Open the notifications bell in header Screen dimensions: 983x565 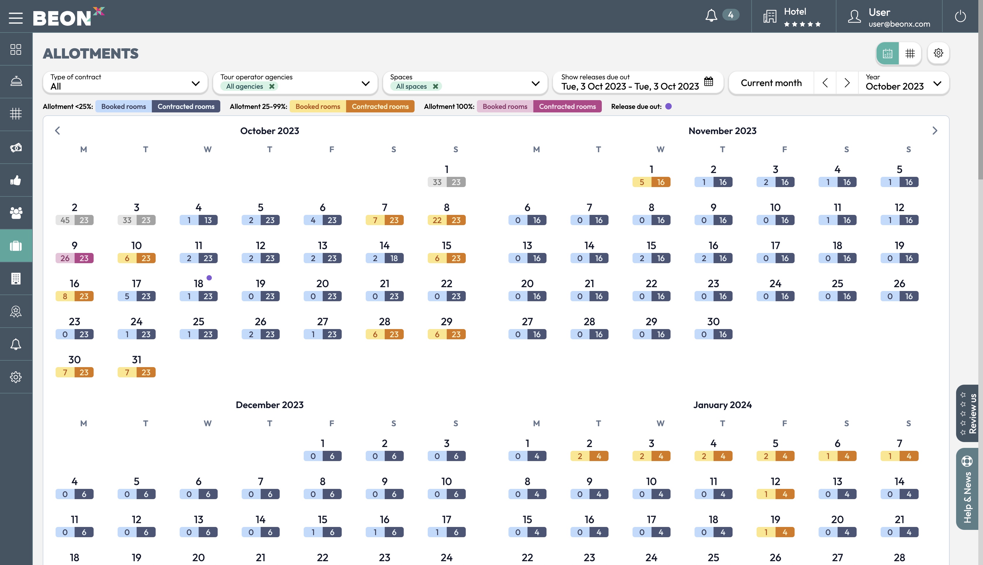pos(711,16)
